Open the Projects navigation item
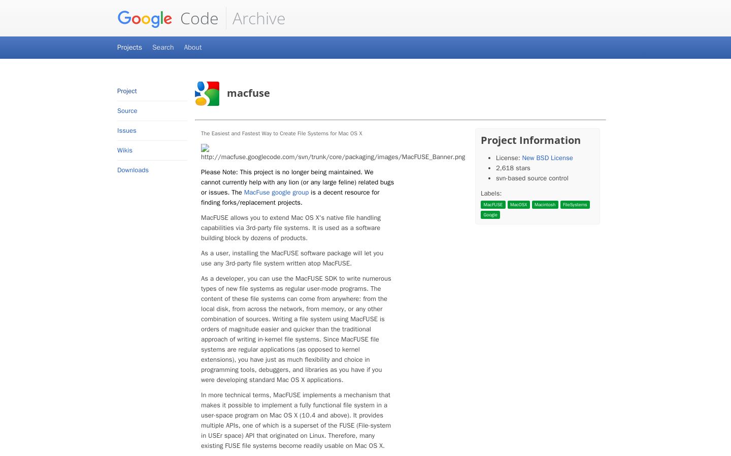The width and height of the screenshot is (731, 456). point(129,47)
